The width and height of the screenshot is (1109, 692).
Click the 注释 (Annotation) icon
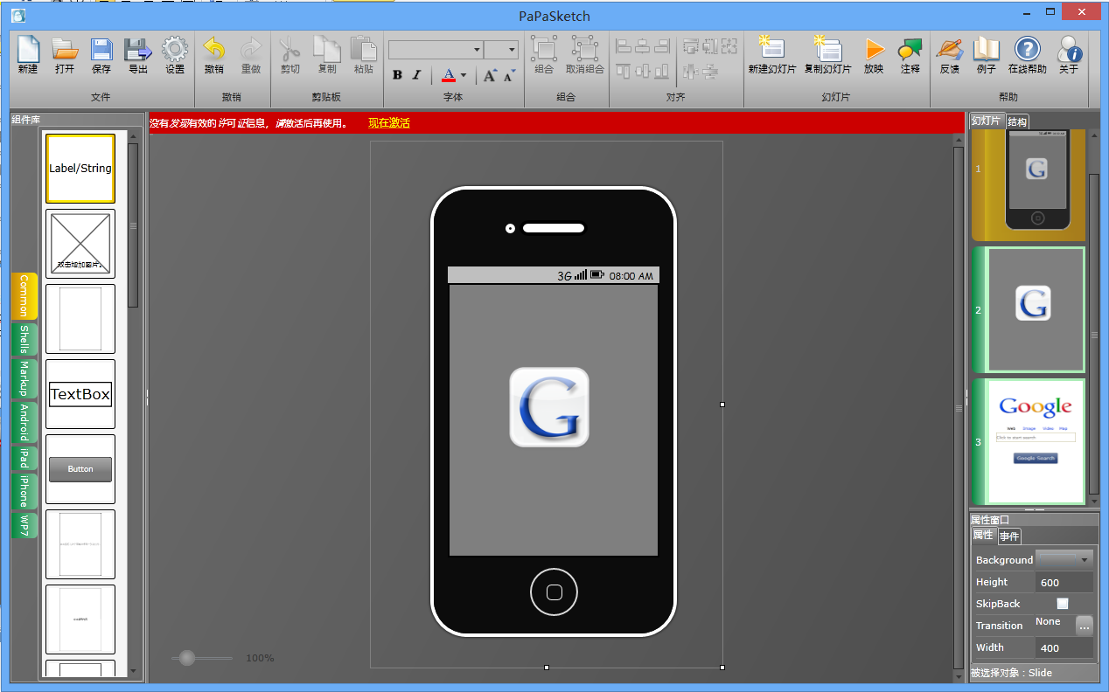910,51
